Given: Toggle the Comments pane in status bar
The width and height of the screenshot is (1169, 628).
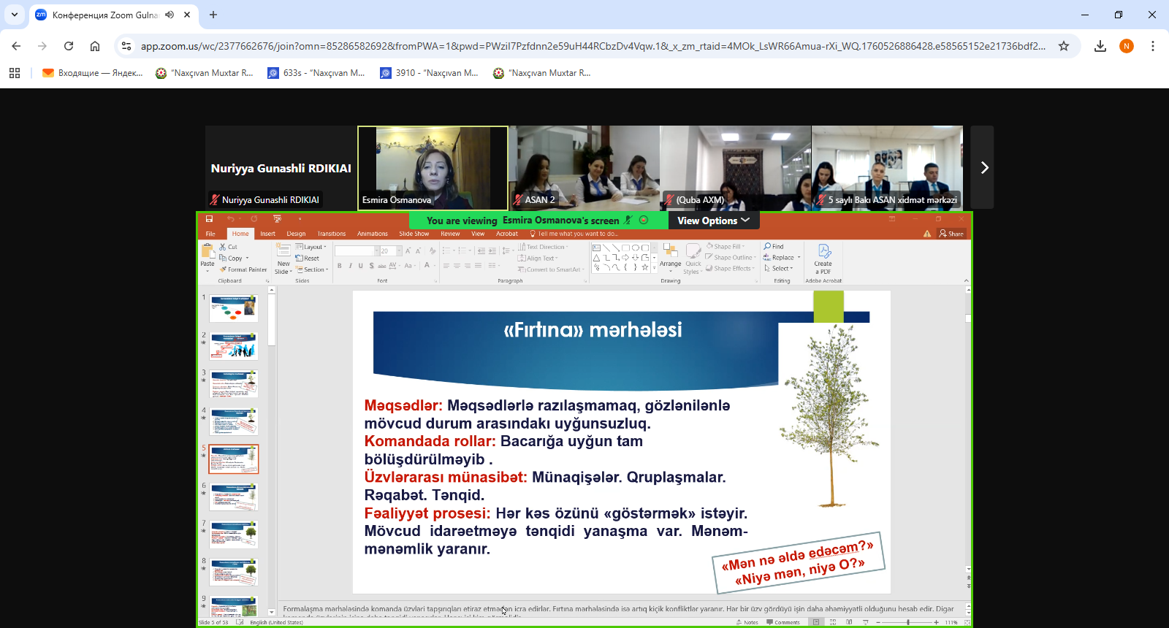Looking at the screenshot, I should click(783, 622).
